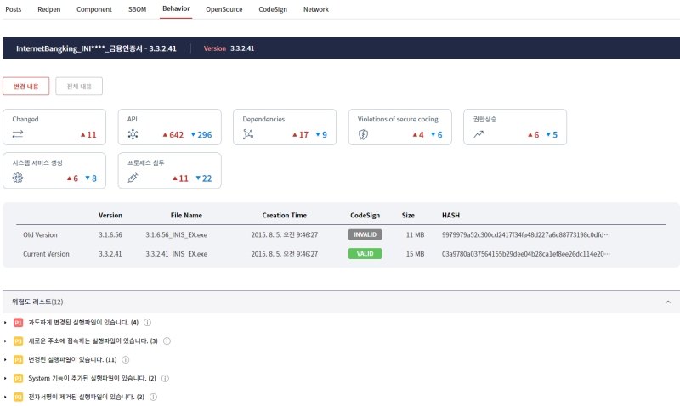
Task: Click the P3 badge on 새로운 주소에 row
Action: pyautogui.click(x=18, y=341)
